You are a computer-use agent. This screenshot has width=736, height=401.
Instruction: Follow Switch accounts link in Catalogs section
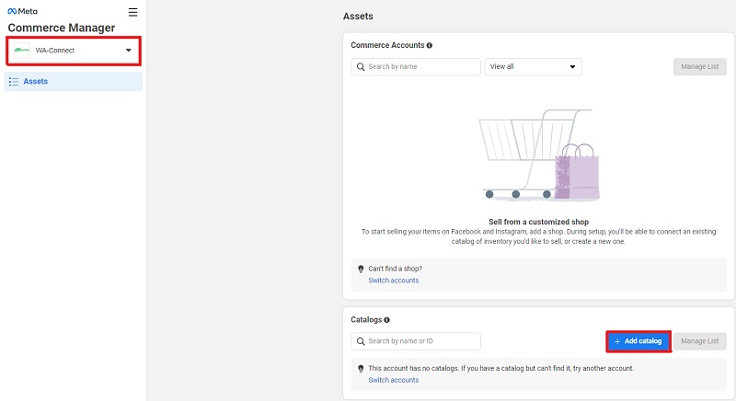tap(394, 381)
